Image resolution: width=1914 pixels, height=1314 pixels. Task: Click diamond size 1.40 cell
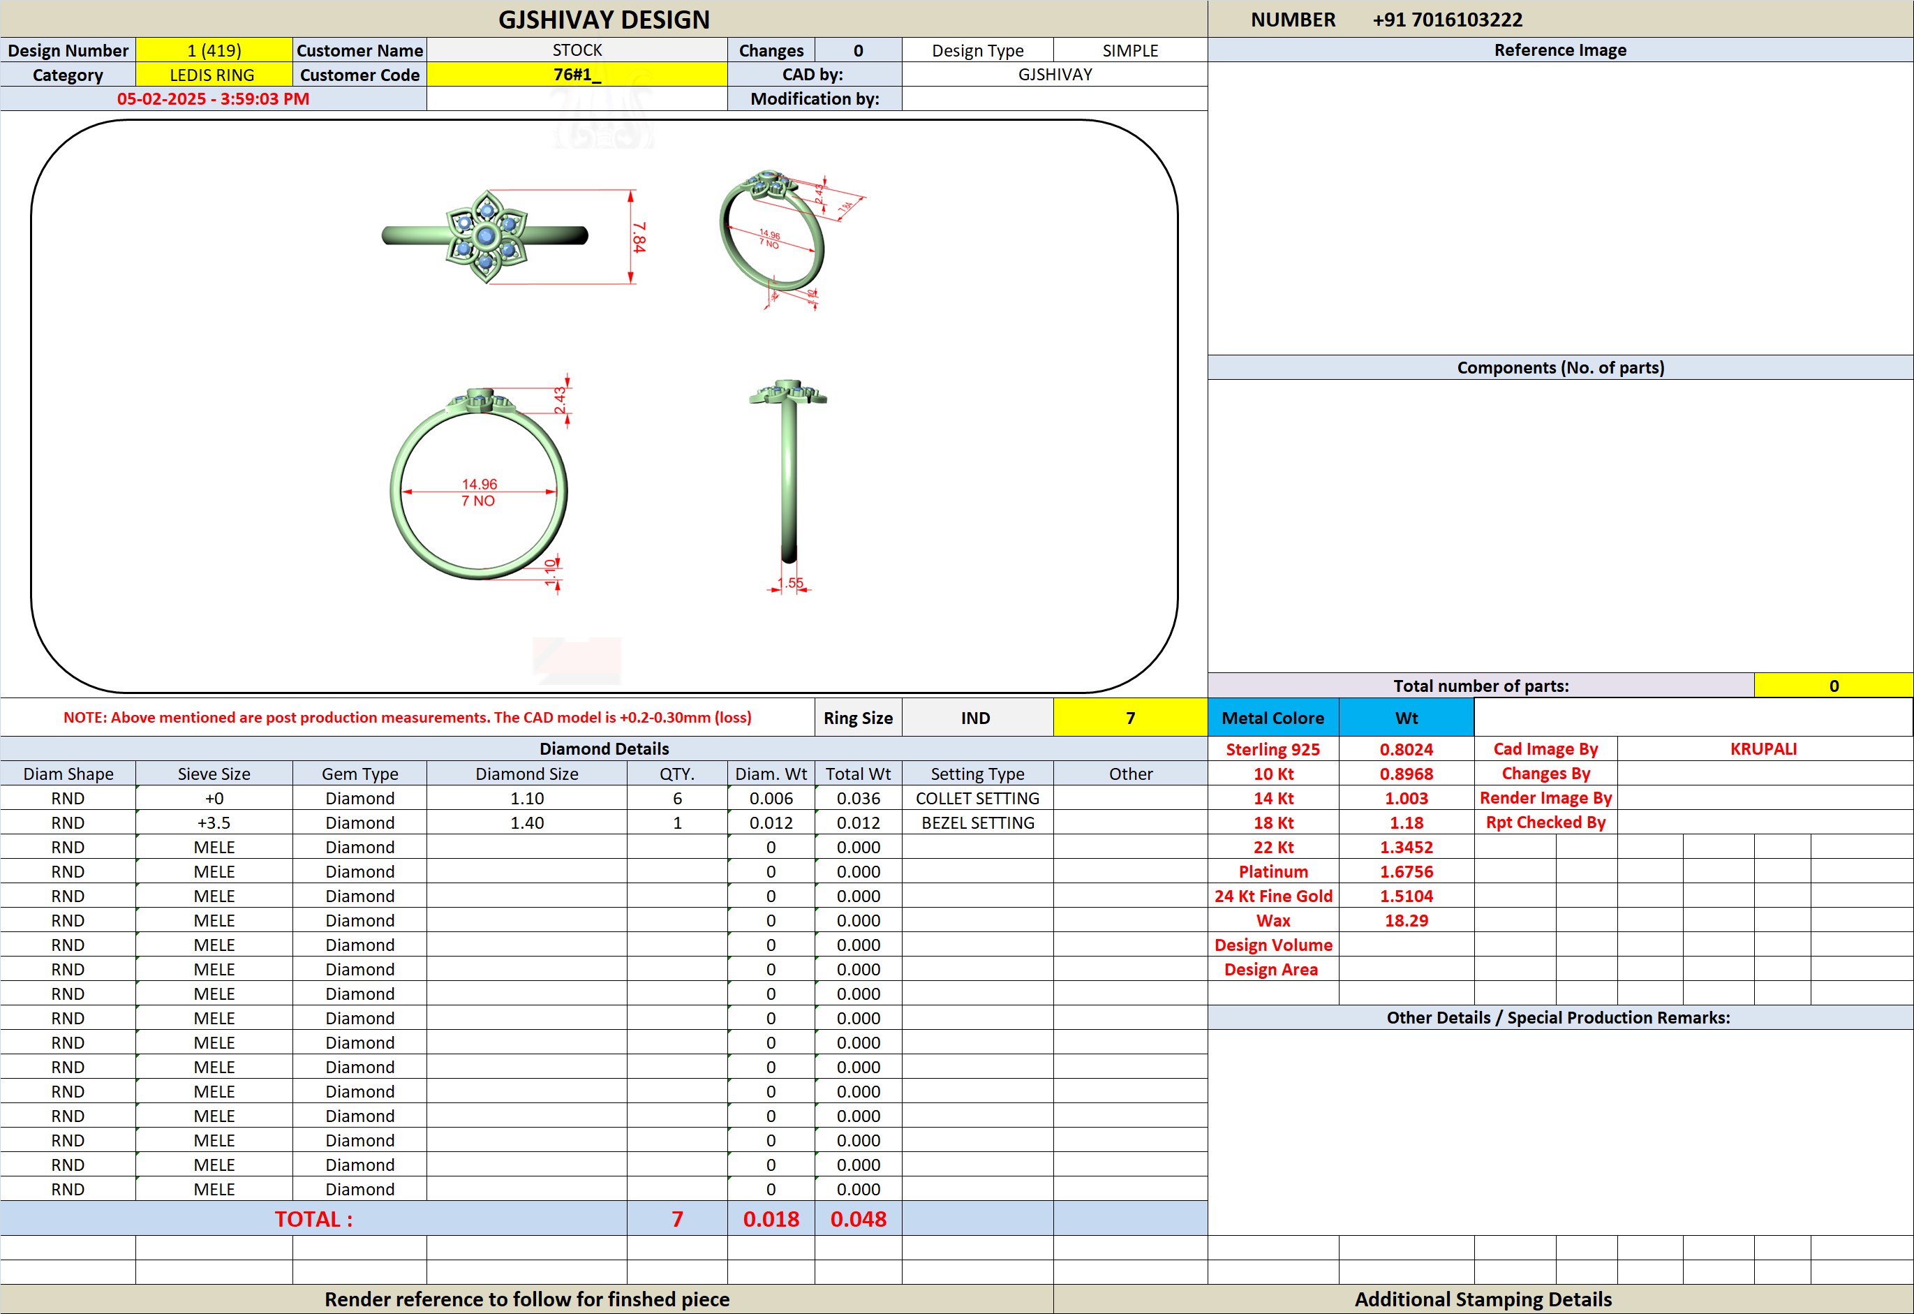coord(527,823)
